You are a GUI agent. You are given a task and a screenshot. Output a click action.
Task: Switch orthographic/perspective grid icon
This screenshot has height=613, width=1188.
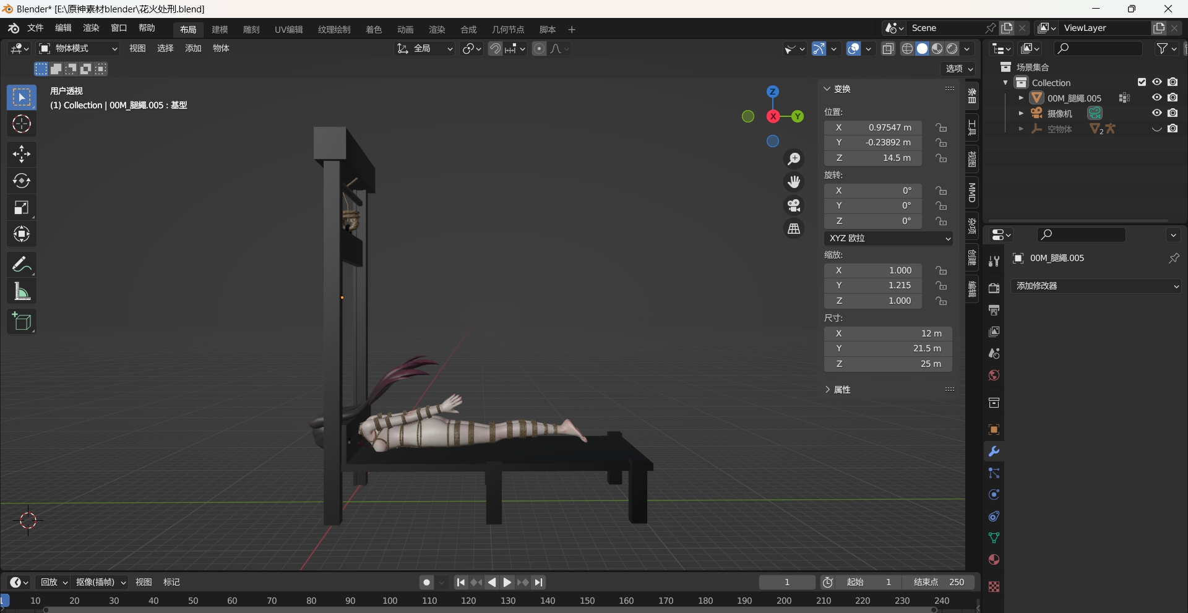[x=794, y=229]
